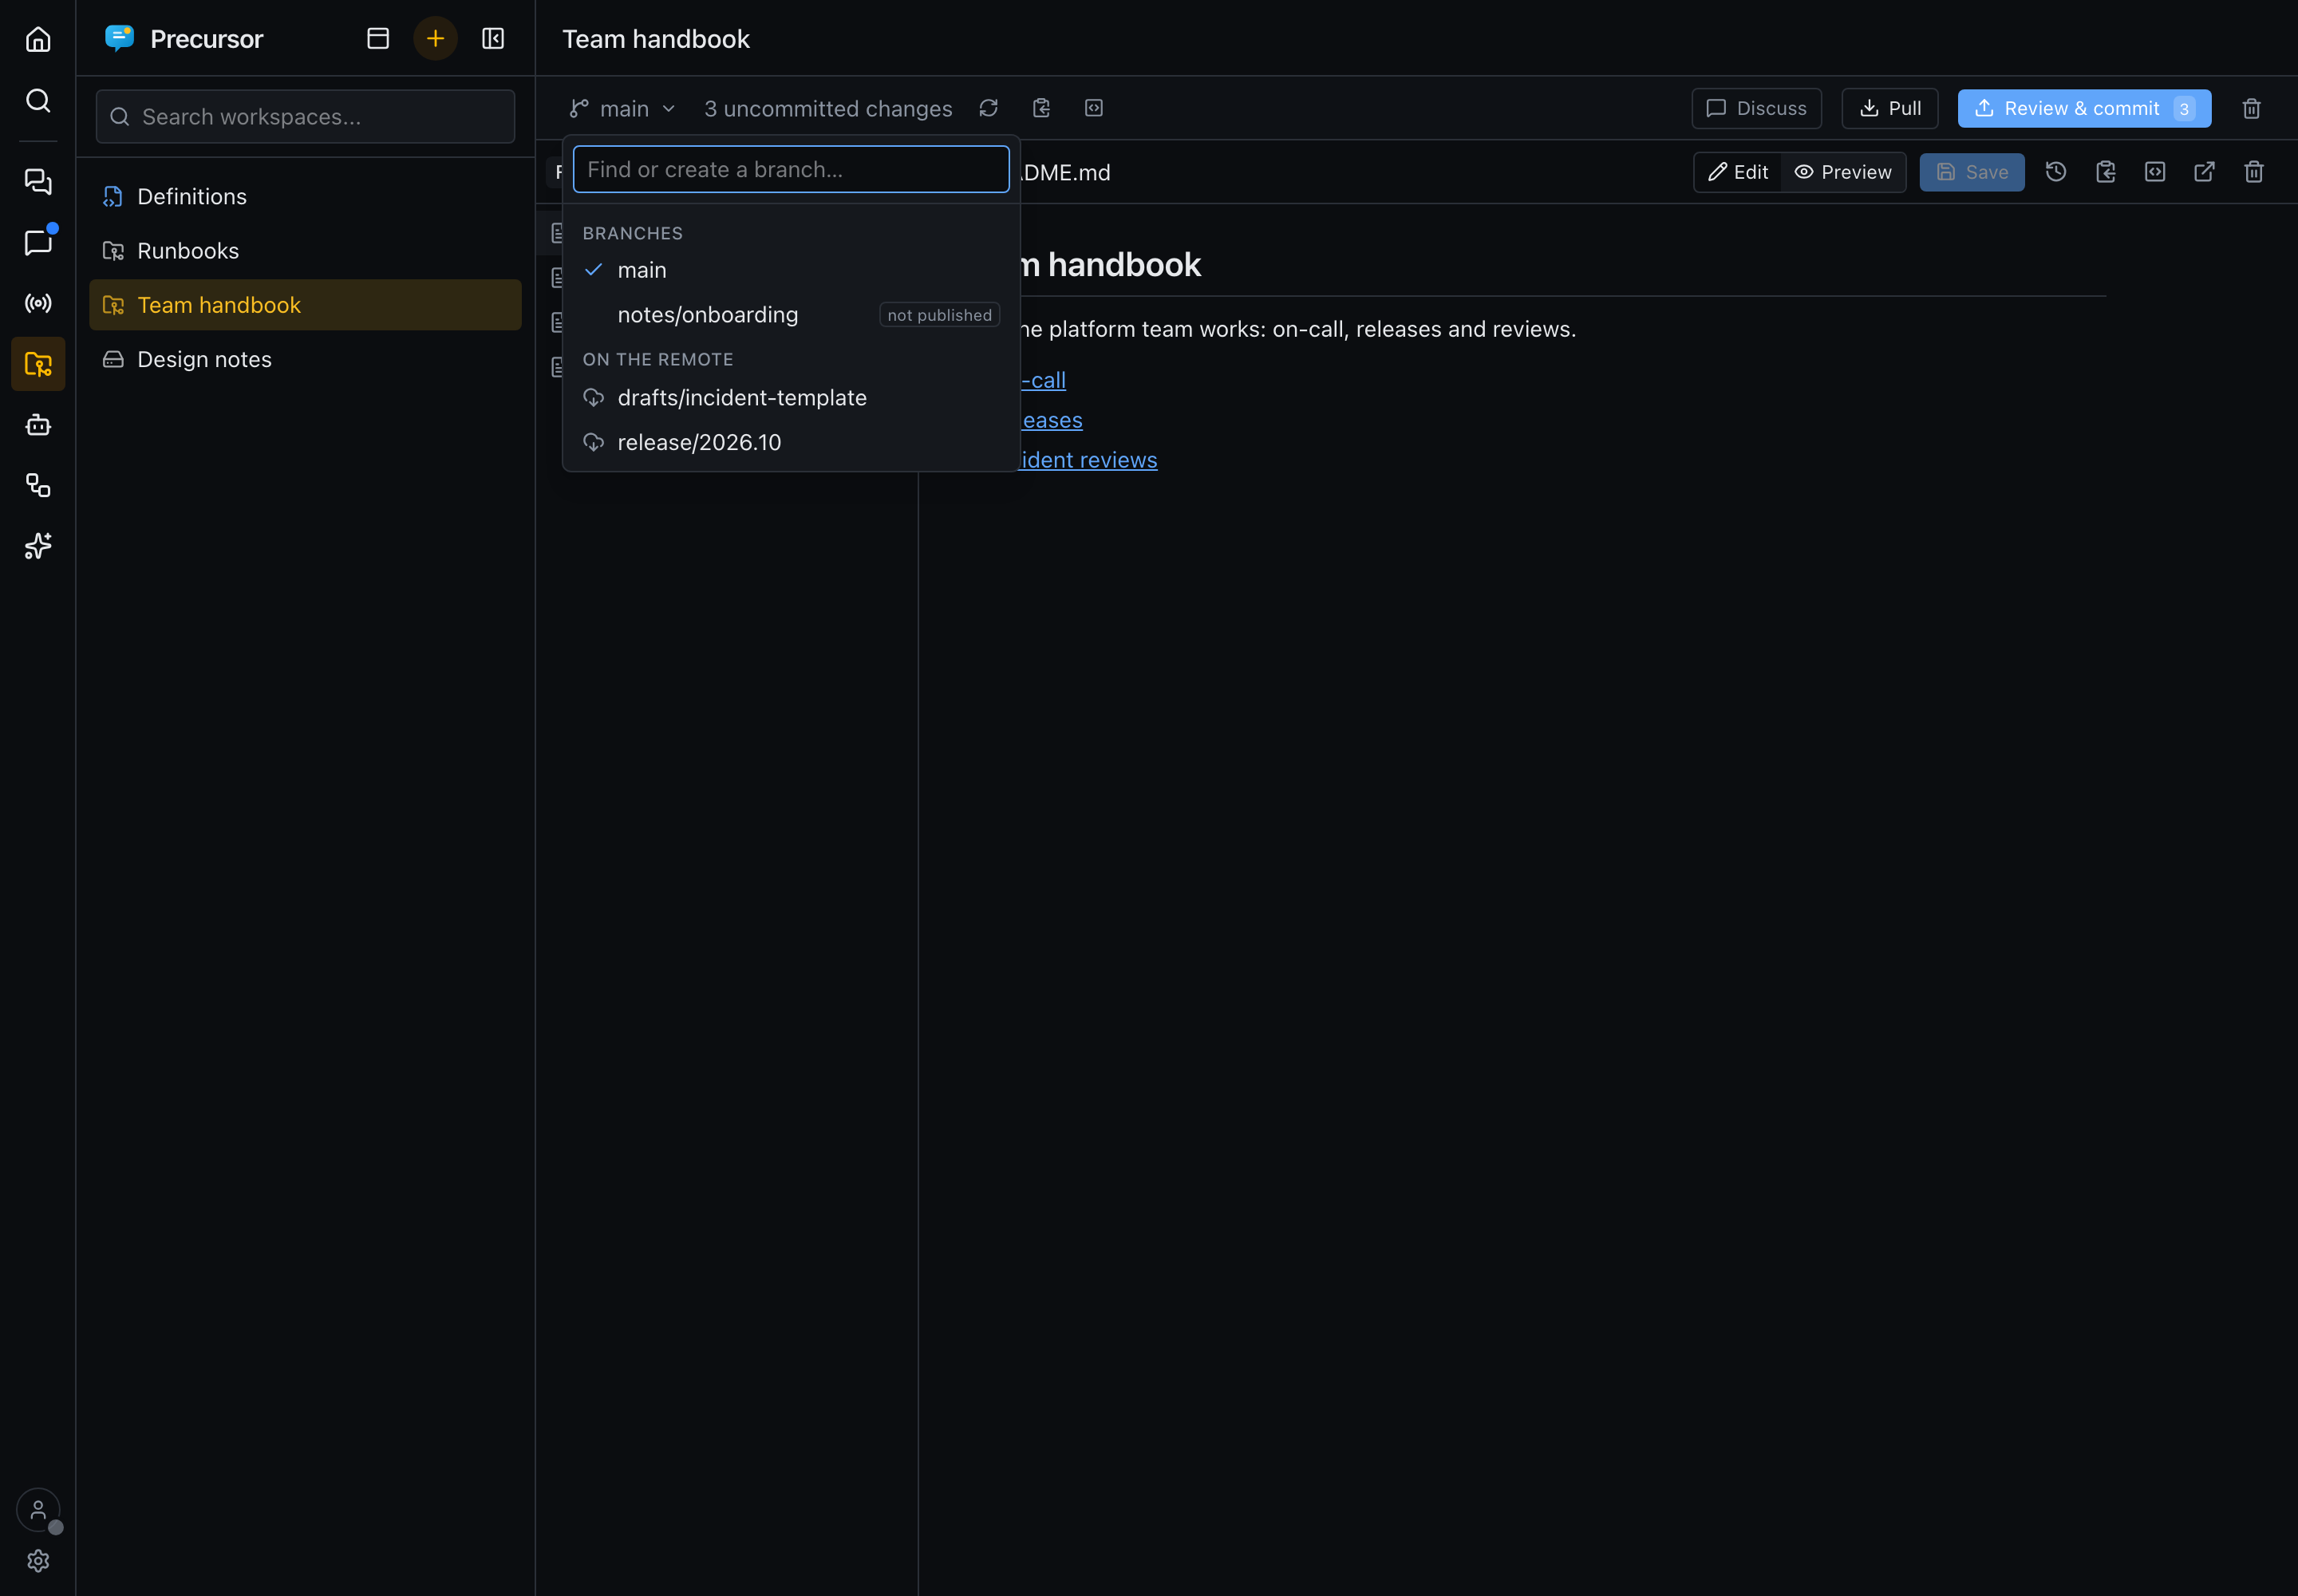2298x1596 pixels.
Task: Click the plus button to add new
Action: [x=435, y=38]
